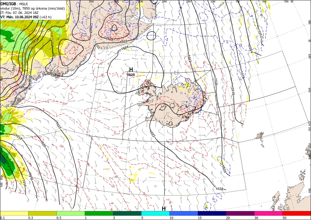Screen dimensions: 311x220
Task: Click the "20W" longitude label at top
Action: (x=164, y=2)
